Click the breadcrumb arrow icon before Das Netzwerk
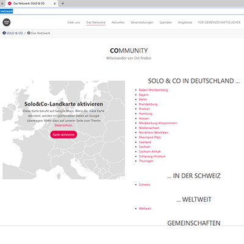244x244 pixels. (29, 33)
